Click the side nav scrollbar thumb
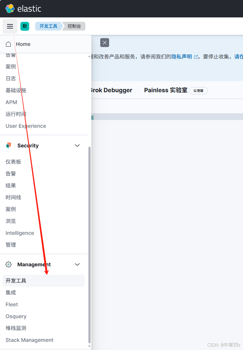The image size is (243, 350). pos(90,245)
